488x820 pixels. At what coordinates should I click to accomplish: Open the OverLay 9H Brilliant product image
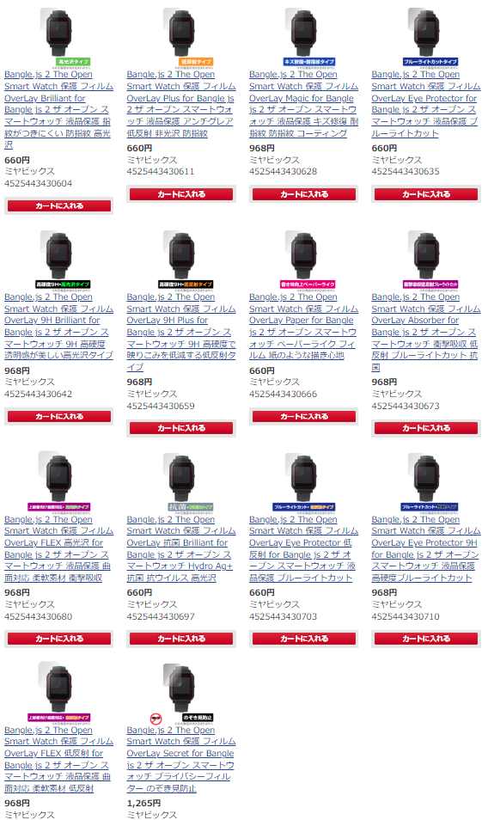tap(59, 260)
